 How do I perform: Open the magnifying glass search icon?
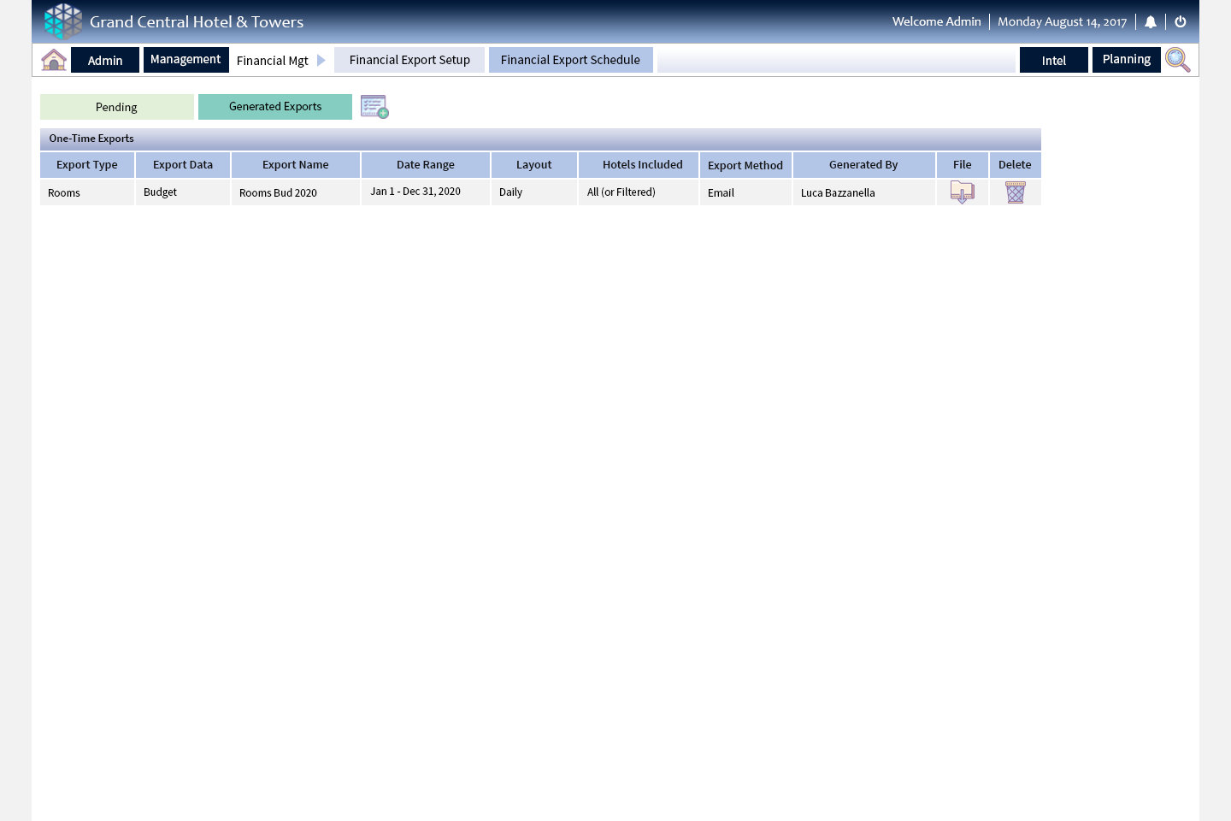point(1177,60)
